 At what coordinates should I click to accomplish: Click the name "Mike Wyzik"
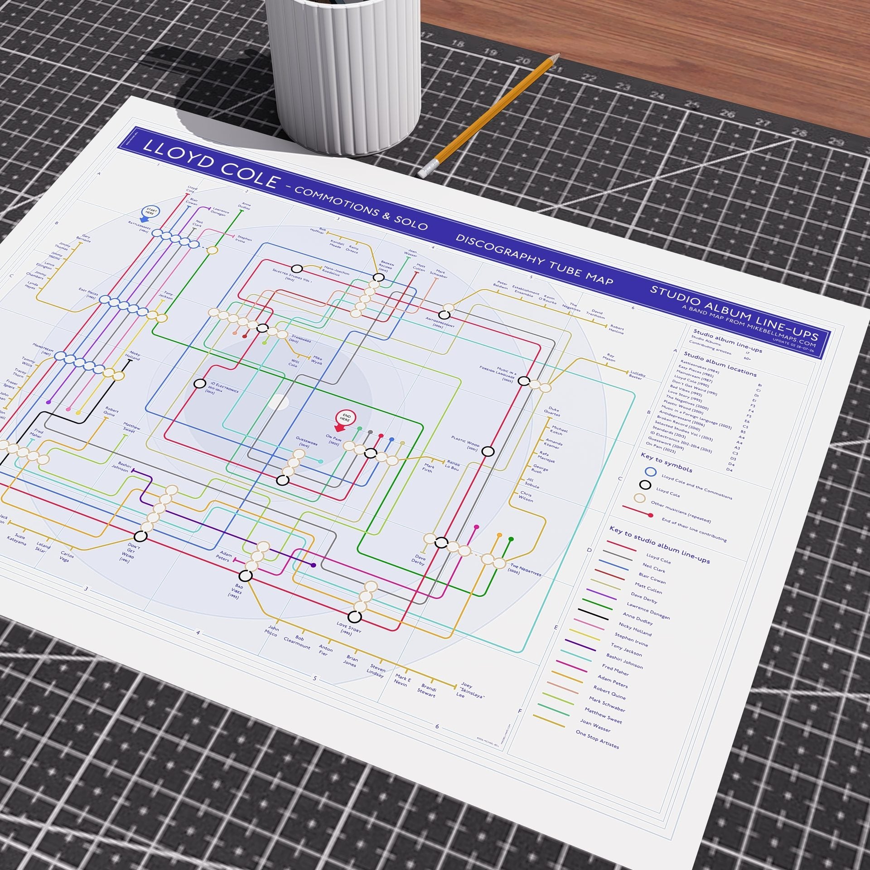(316, 361)
